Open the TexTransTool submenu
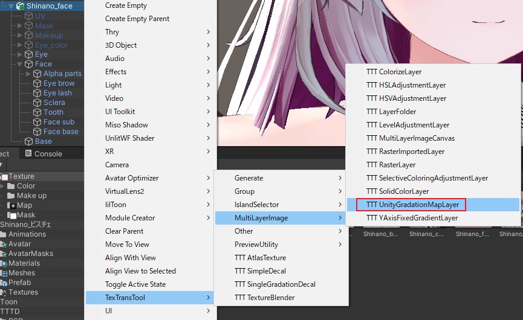Image resolution: width=523 pixels, height=320 pixels. click(x=149, y=298)
